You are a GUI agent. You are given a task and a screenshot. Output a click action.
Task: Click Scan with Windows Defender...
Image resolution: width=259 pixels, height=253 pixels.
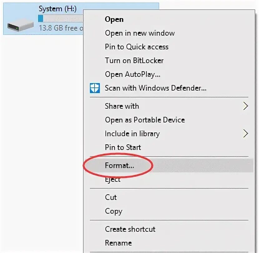click(155, 88)
